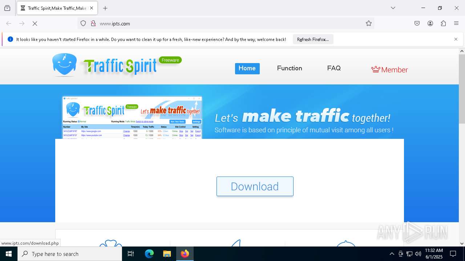Open the Extensions puzzle icon
The width and height of the screenshot is (465, 261).
click(443, 24)
